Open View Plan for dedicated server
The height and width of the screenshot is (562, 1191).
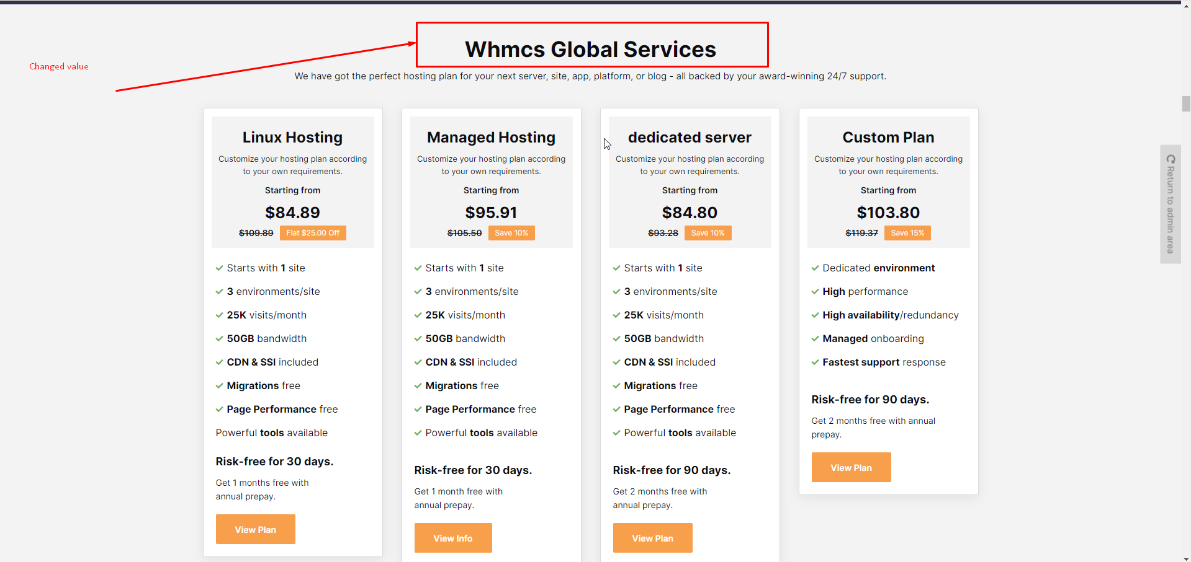(x=652, y=538)
